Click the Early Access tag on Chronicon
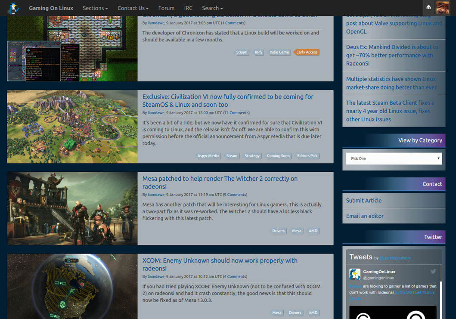The height and width of the screenshot is (319, 456). (x=307, y=52)
